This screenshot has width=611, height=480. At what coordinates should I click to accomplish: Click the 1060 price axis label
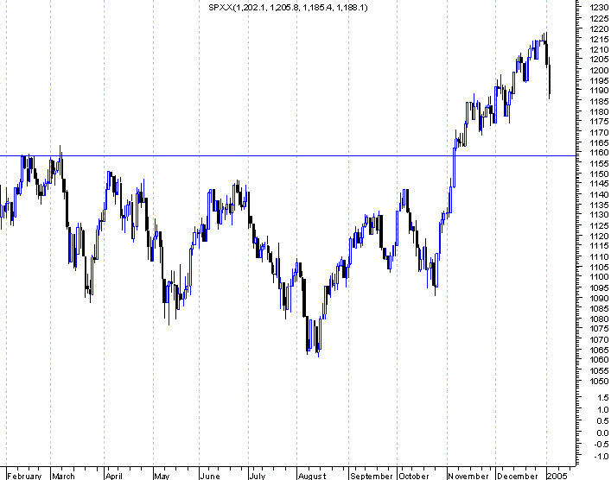[599, 360]
